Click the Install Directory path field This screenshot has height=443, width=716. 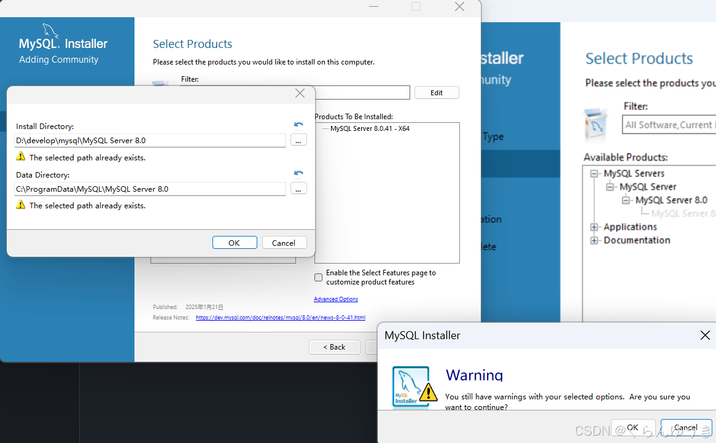pos(150,141)
